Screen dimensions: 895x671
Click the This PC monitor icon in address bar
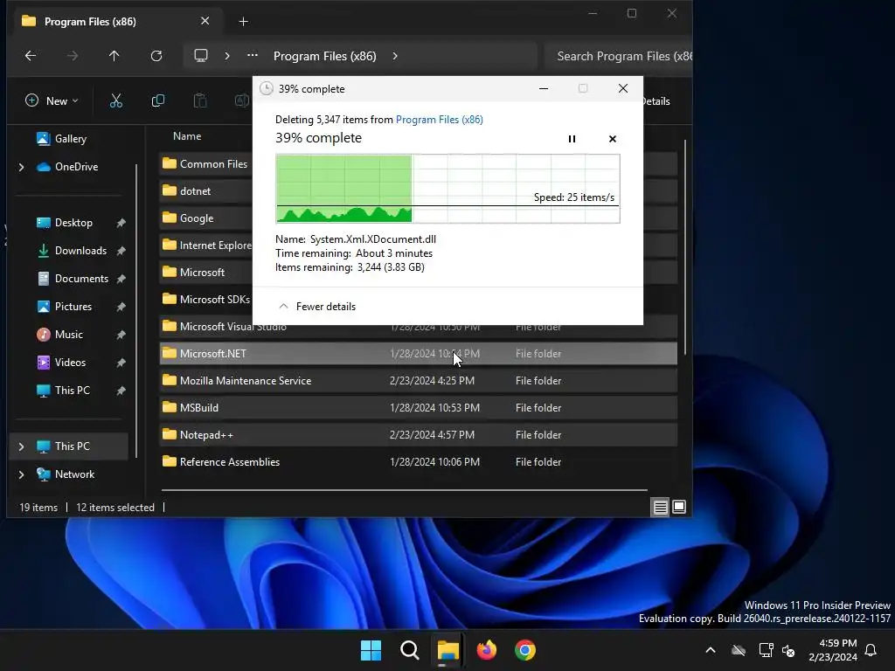201,56
